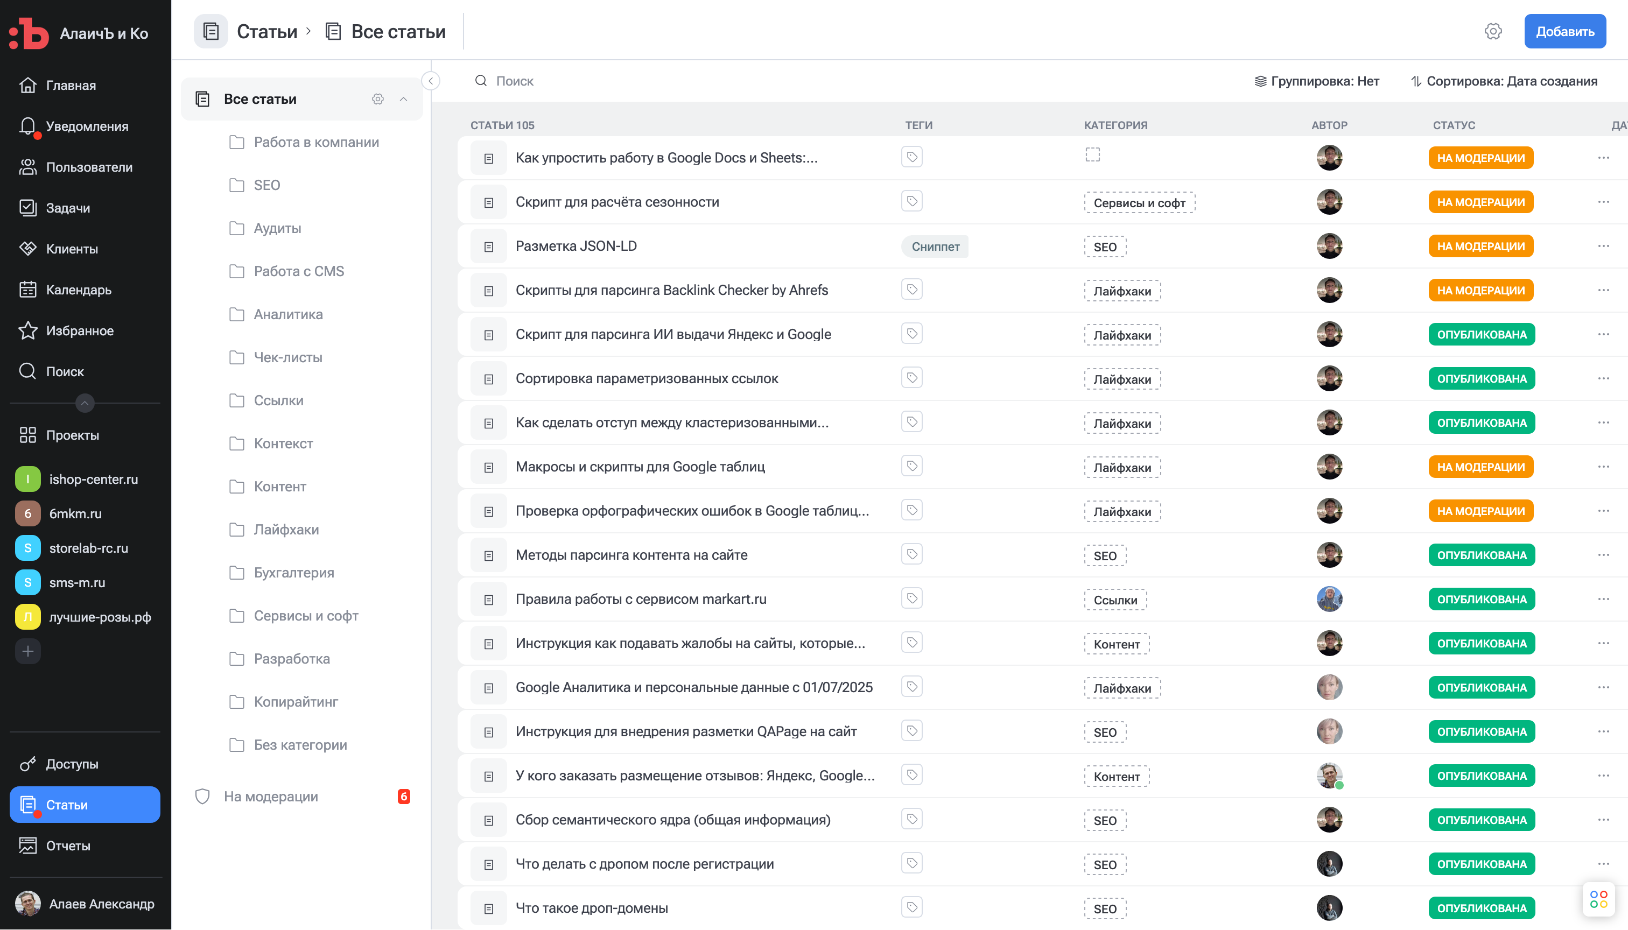Screen dimensions: 1628x930
Task: Click the Access key icon
Action: (x=27, y=764)
